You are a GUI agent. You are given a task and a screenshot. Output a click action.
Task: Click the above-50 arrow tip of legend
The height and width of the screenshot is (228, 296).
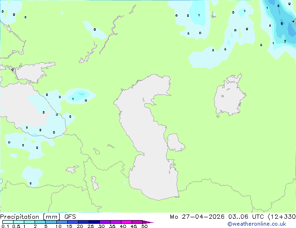(148, 222)
